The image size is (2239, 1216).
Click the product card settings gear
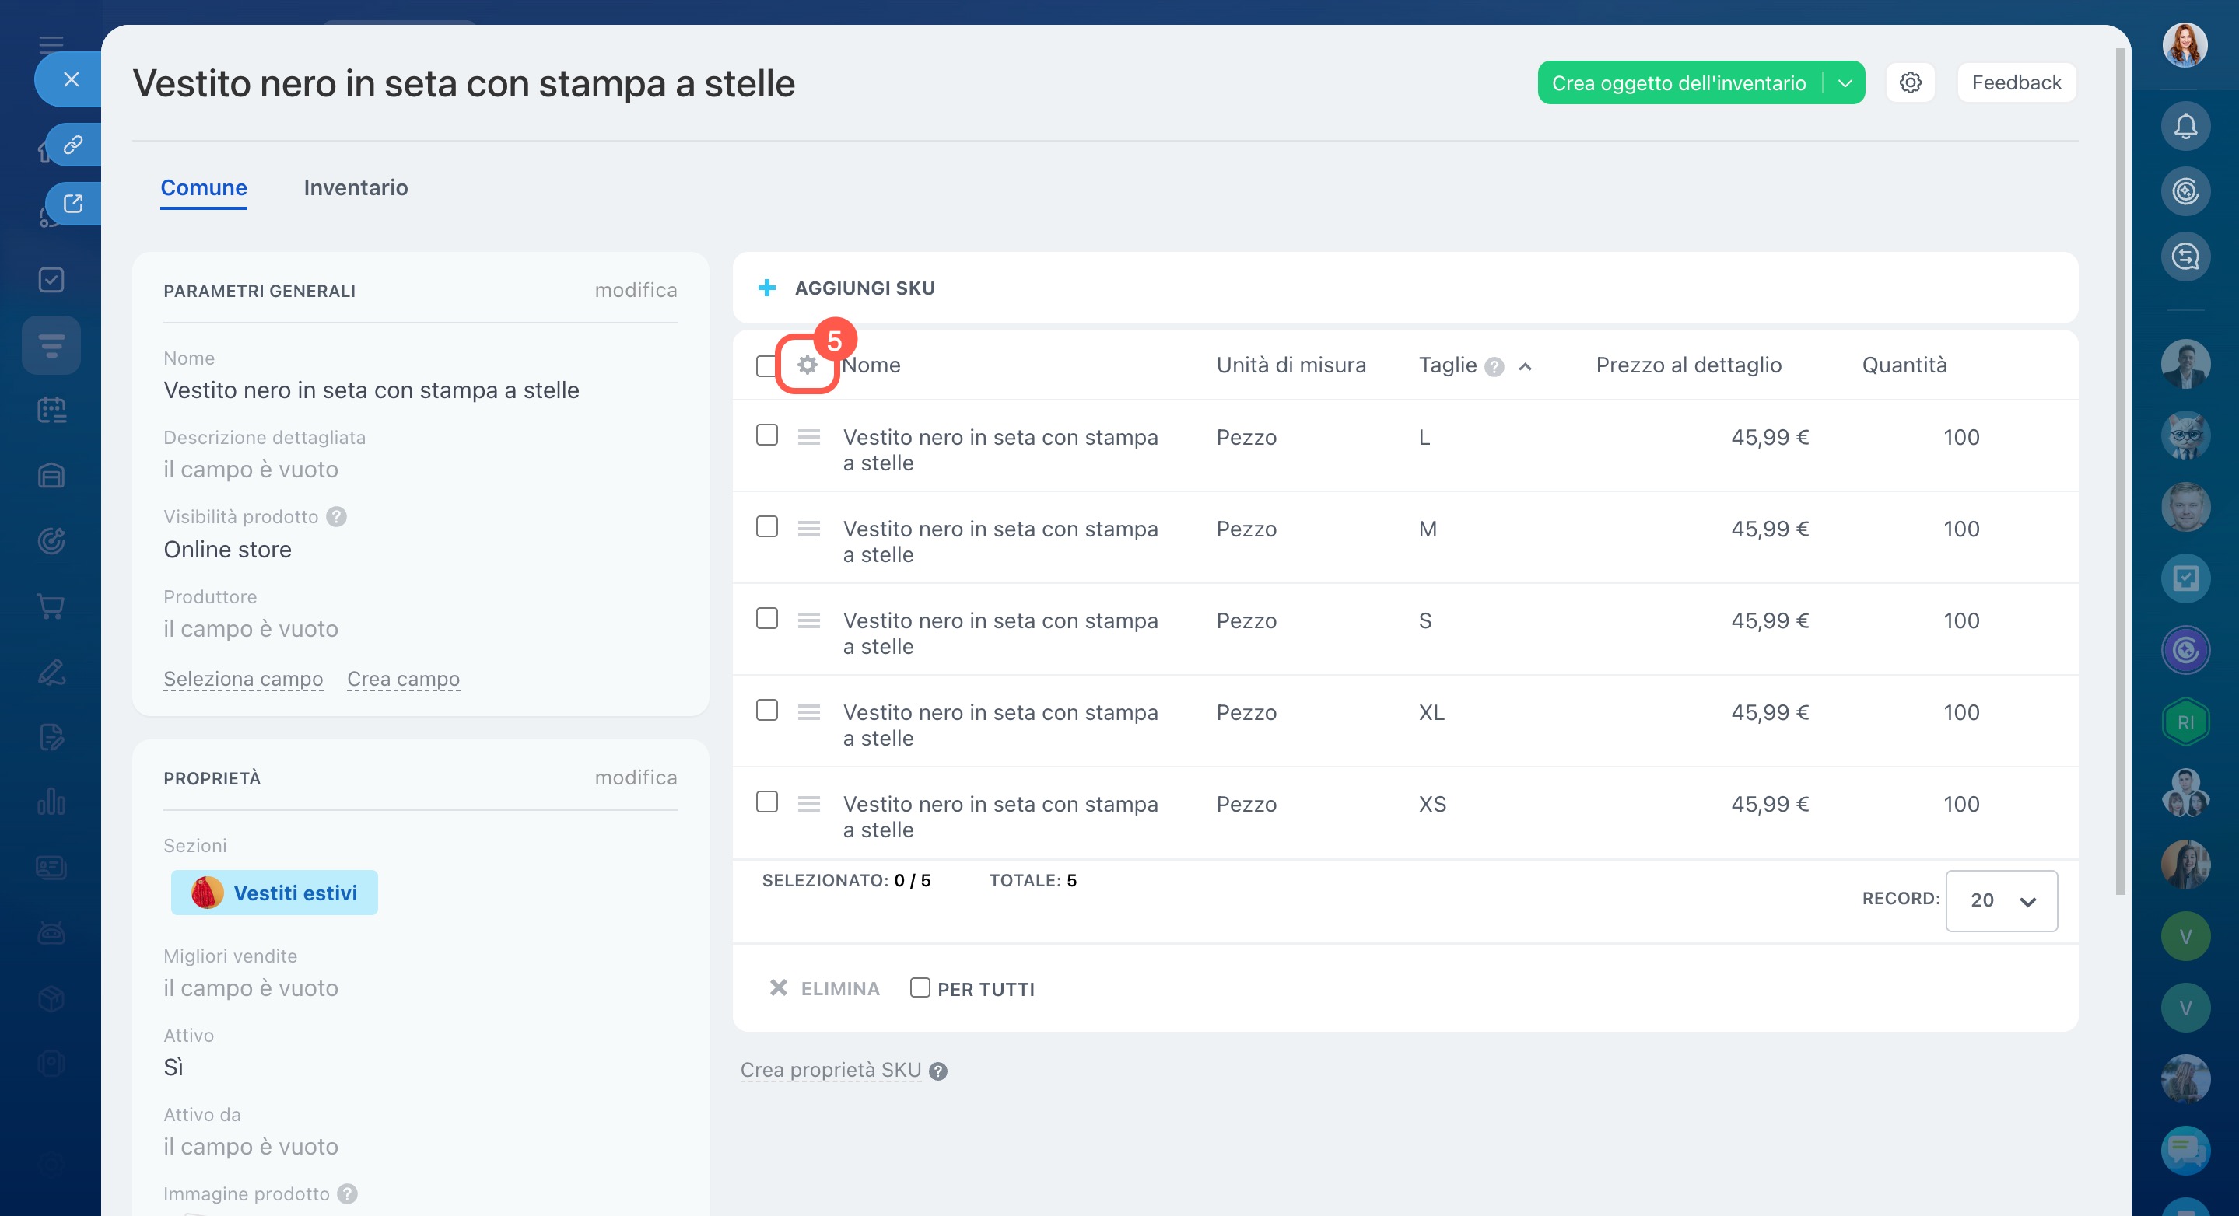(1910, 82)
